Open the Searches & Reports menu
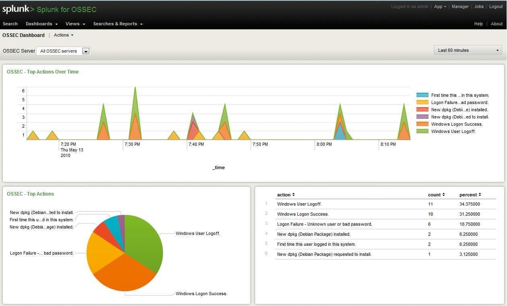 pyautogui.click(x=115, y=24)
